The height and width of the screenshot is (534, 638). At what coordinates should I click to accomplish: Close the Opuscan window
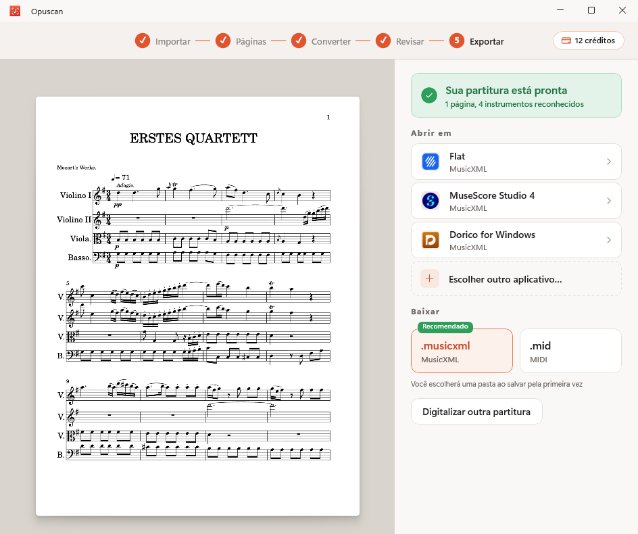coord(622,10)
